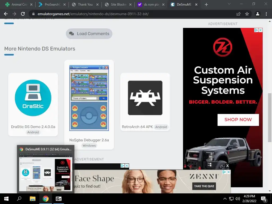
Task: Close the ds rom Yahoo tab
Action: 163,5
